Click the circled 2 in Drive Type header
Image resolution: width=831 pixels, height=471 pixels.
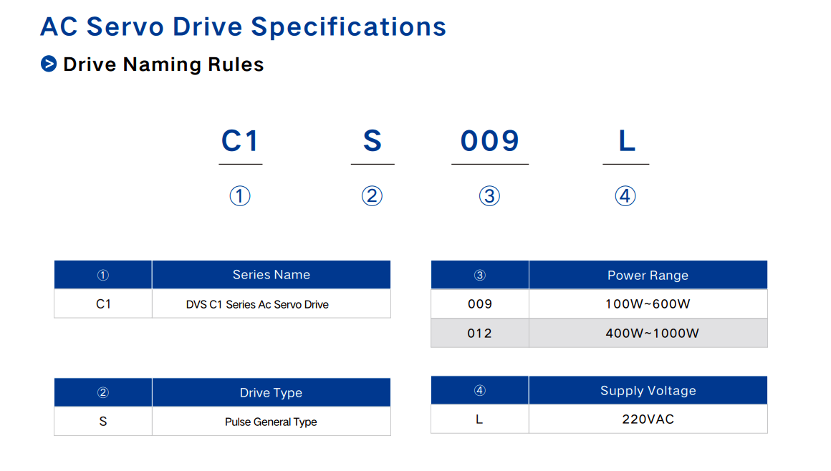click(103, 392)
